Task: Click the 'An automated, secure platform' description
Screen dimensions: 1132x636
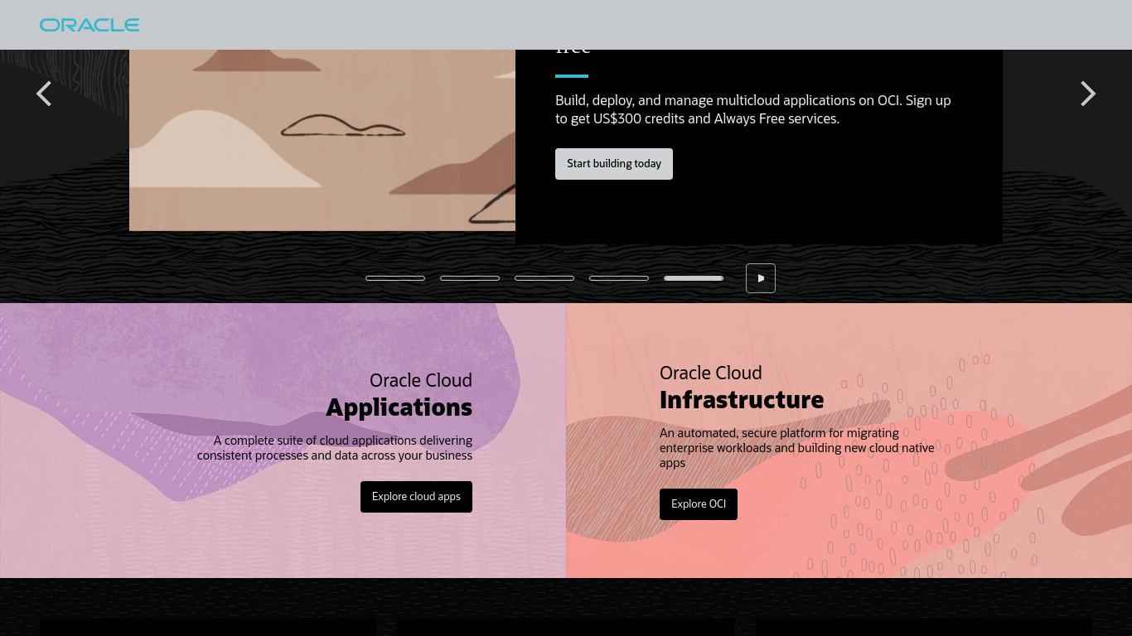Action: pos(797,448)
